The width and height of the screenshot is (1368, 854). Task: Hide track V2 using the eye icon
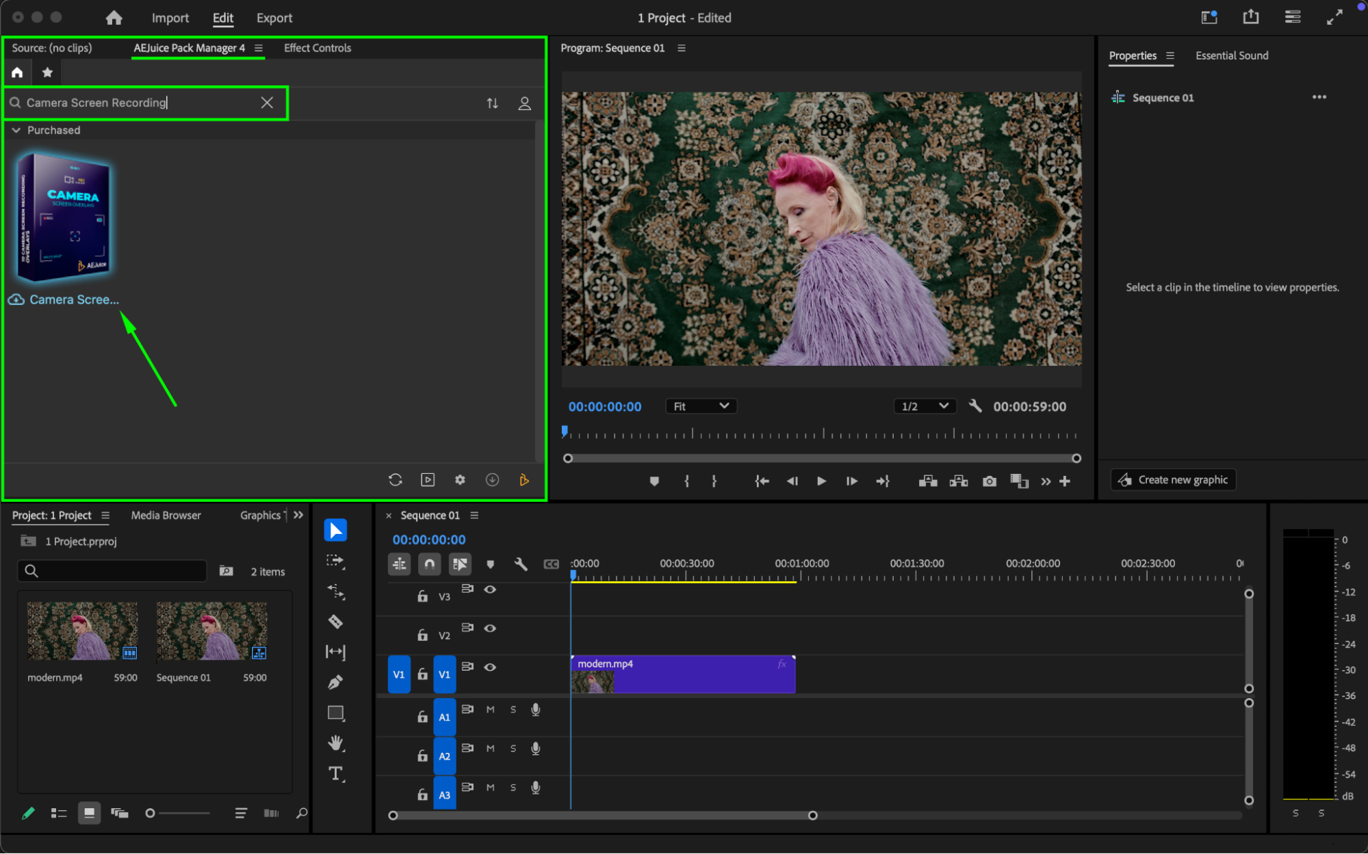click(490, 628)
